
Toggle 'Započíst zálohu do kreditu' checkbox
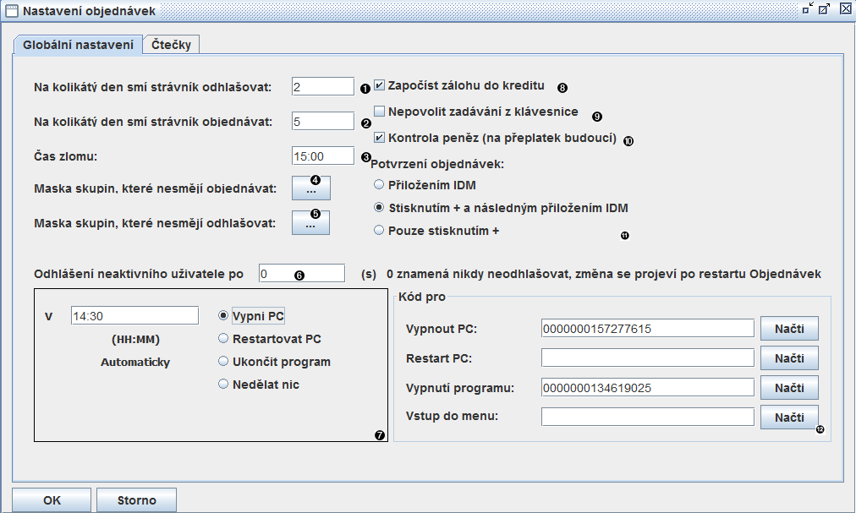380,85
